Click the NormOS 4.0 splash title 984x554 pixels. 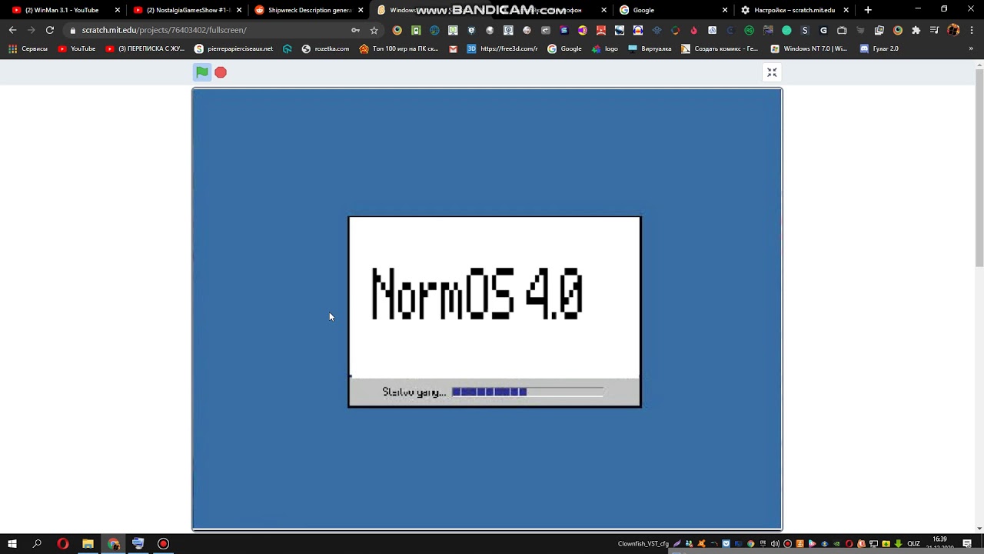coord(477,293)
